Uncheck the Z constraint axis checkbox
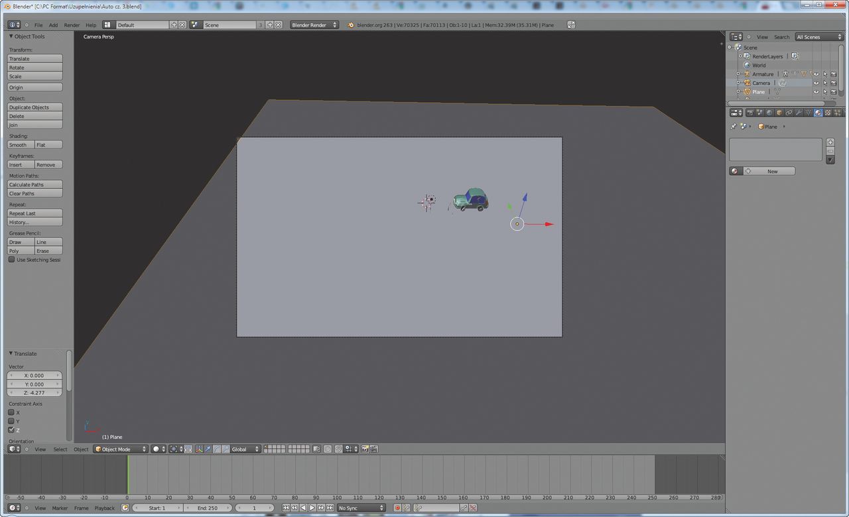This screenshot has height=517, width=849. [x=11, y=430]
